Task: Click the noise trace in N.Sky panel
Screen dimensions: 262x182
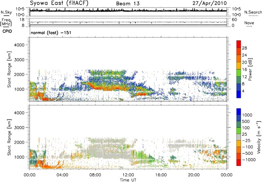Action: click(128, 11)
